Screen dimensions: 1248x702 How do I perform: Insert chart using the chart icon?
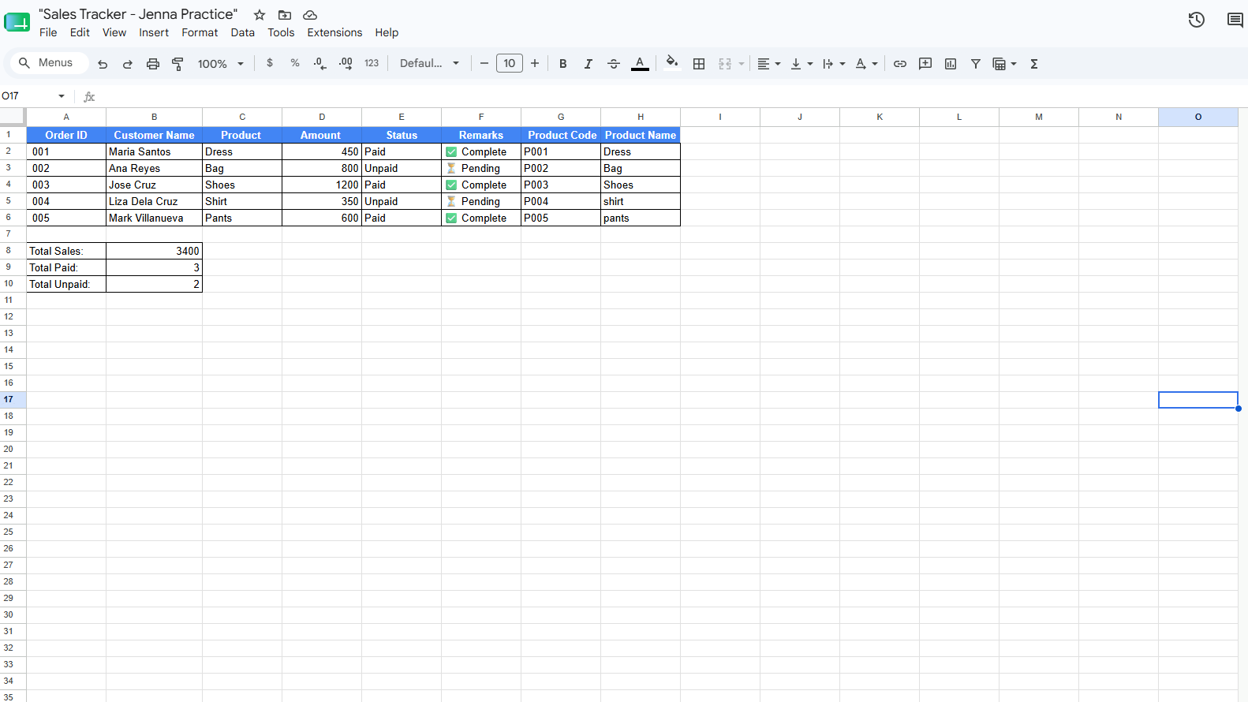[951, 64]
